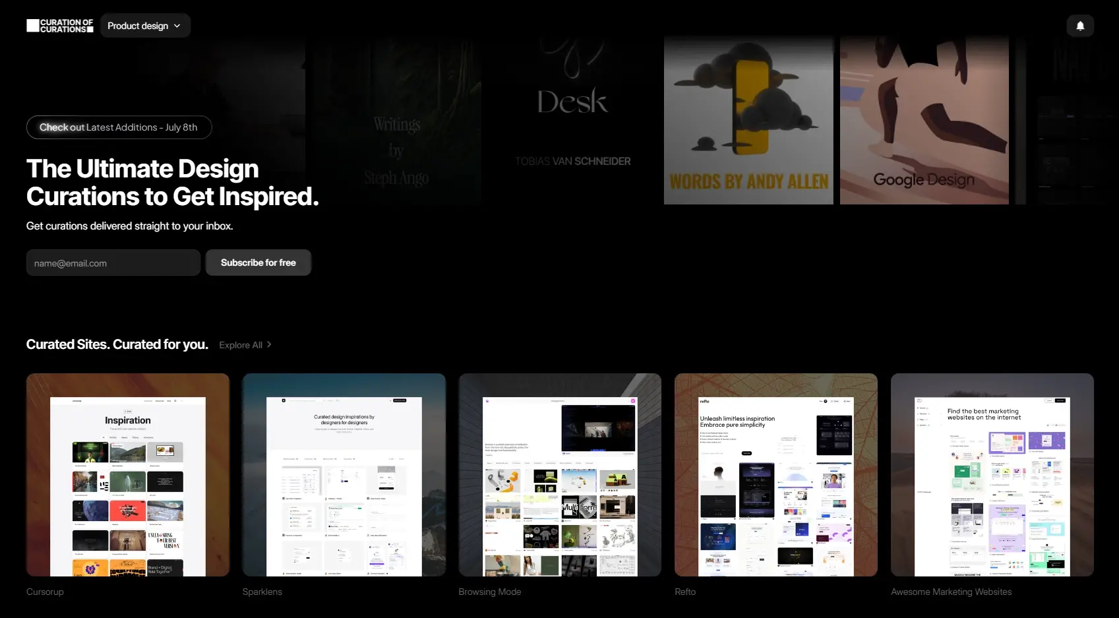Viewport: 1119px width, 618px height.
Task: Focus the name@email.com input field
Action: 113,263
